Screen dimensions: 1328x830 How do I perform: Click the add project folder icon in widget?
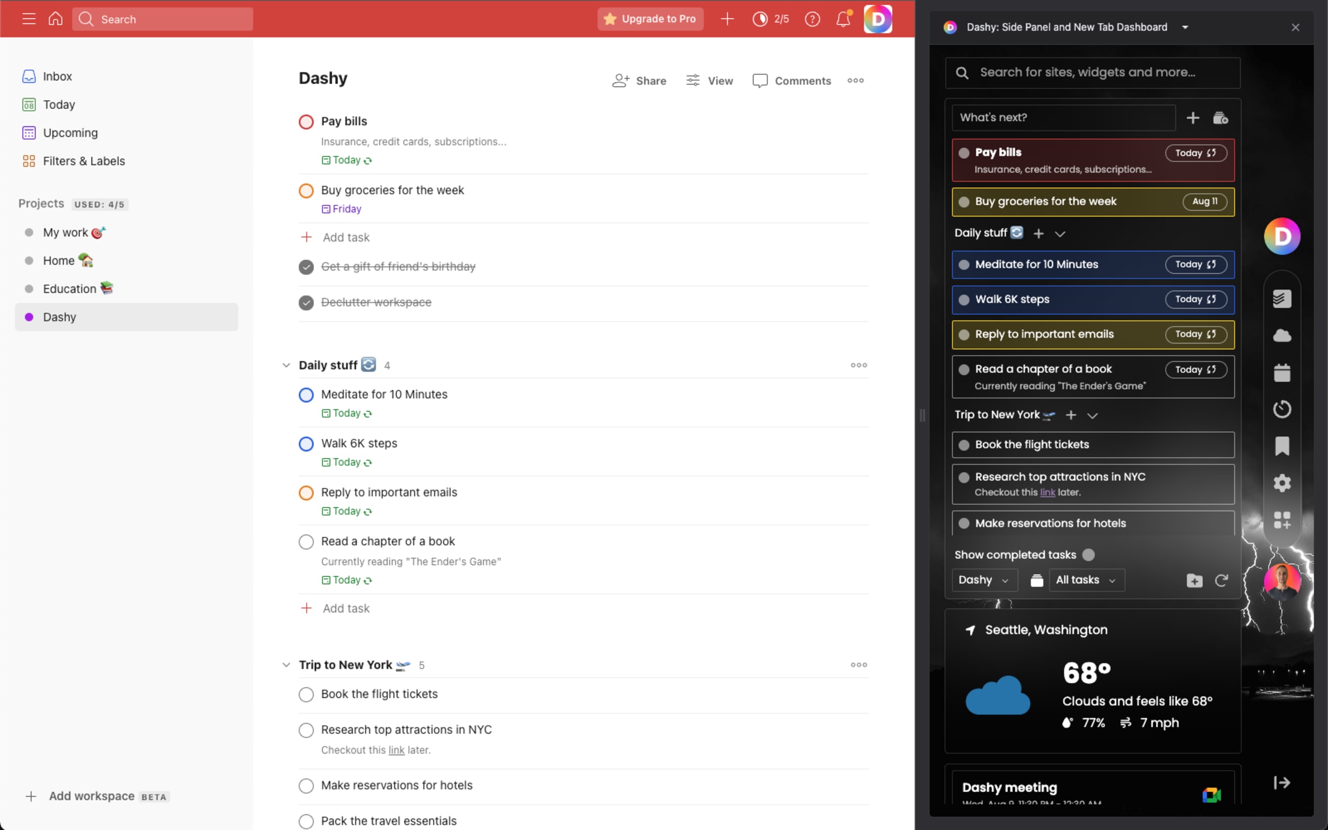tap(1194, 580)
